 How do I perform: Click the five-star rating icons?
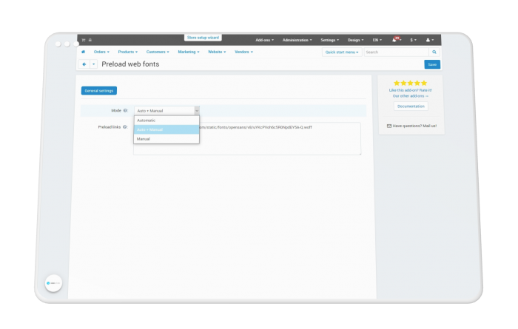tap(410, 83)
